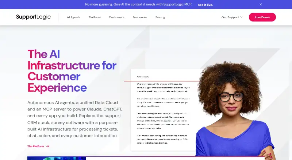Click the banner text 'No more guessing'
The height and width of the screenshot is (160, 292).
click(138, 4)
